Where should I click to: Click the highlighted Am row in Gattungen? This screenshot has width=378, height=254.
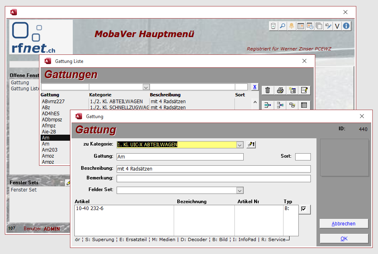pos(55,138)
